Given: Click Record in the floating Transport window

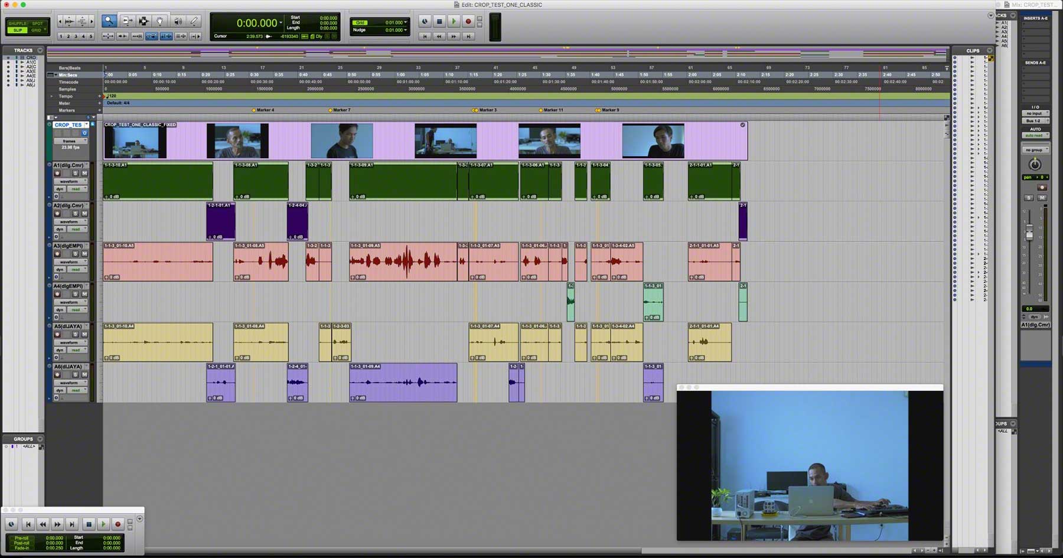Looking at the screenshot, I should pyautogui.click(x=118, y=524).
